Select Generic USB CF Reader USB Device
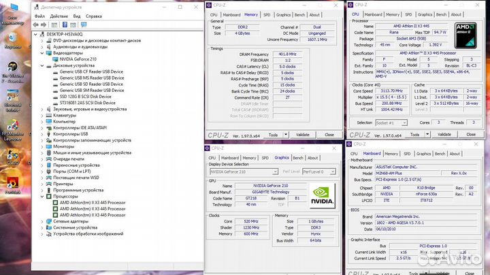The image size is (490, 275). [x=91, y=71]
